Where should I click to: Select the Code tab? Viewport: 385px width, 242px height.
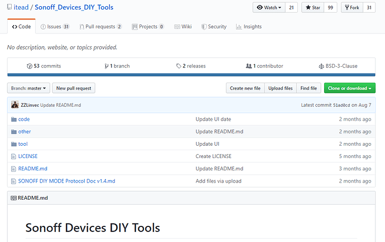click(21, 27)
